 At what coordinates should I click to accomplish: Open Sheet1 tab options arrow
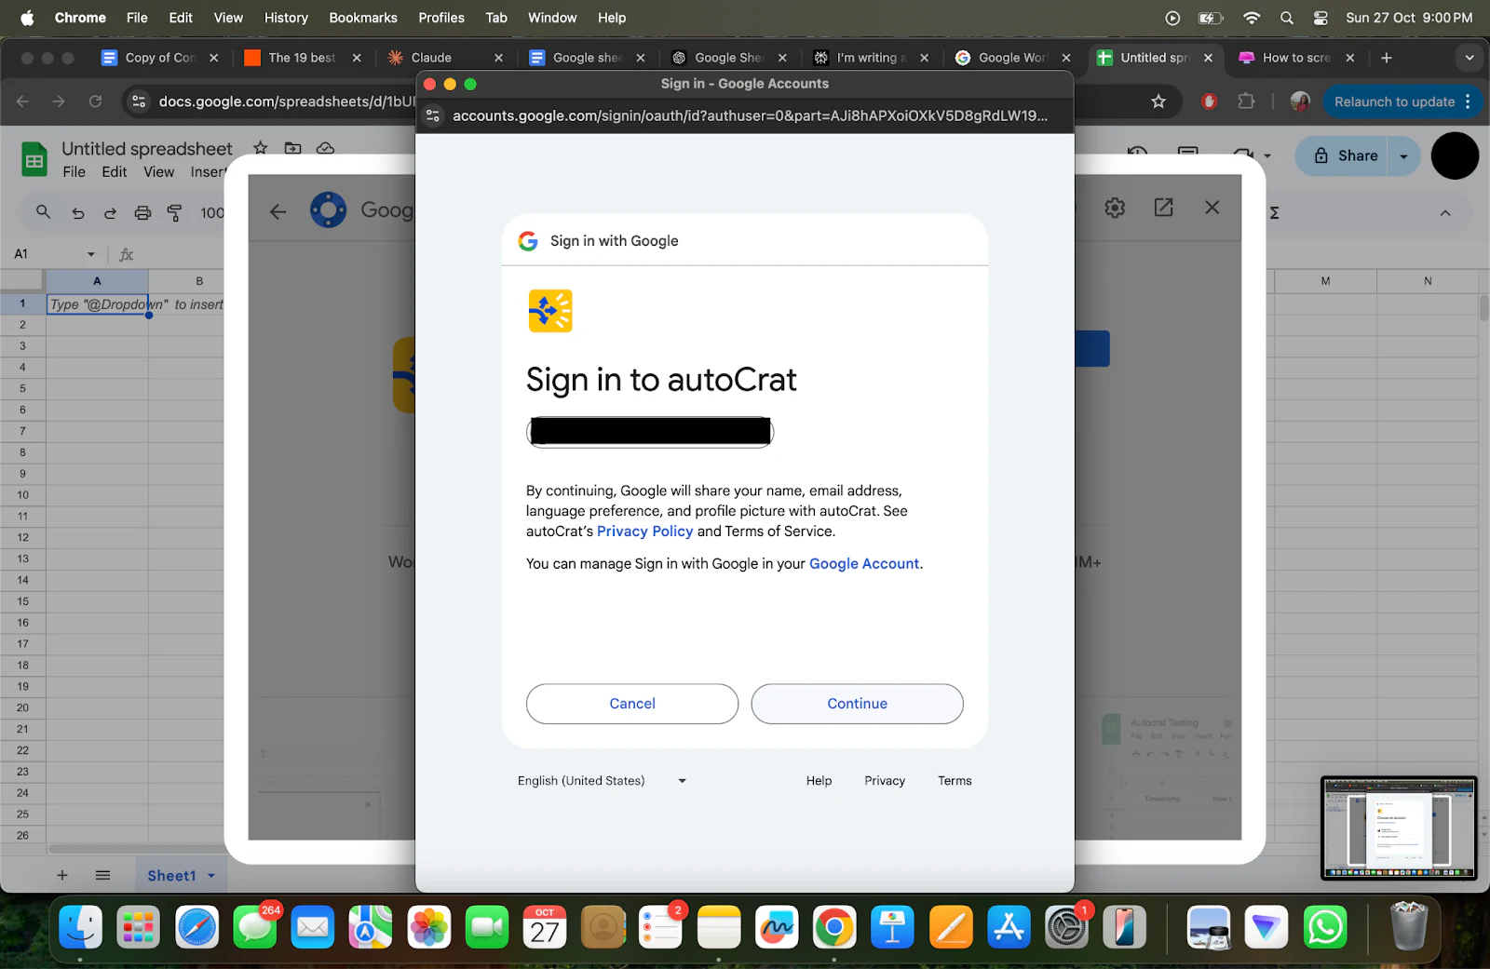(x=211, y=876)
